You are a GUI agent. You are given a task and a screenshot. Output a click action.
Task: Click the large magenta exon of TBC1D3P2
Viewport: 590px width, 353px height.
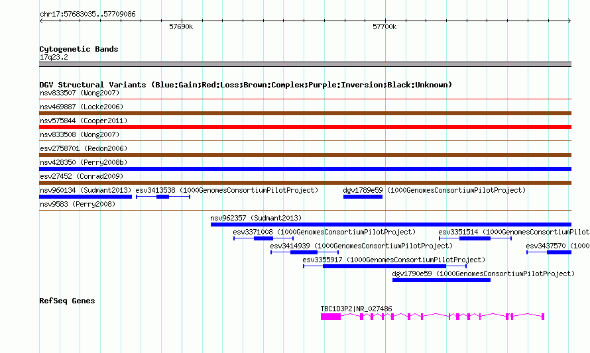331,317
